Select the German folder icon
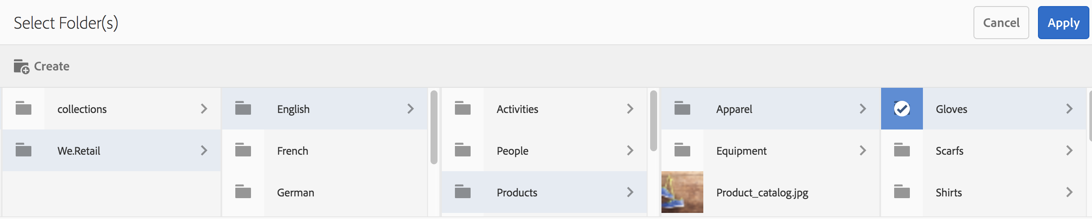 (243, 192)
